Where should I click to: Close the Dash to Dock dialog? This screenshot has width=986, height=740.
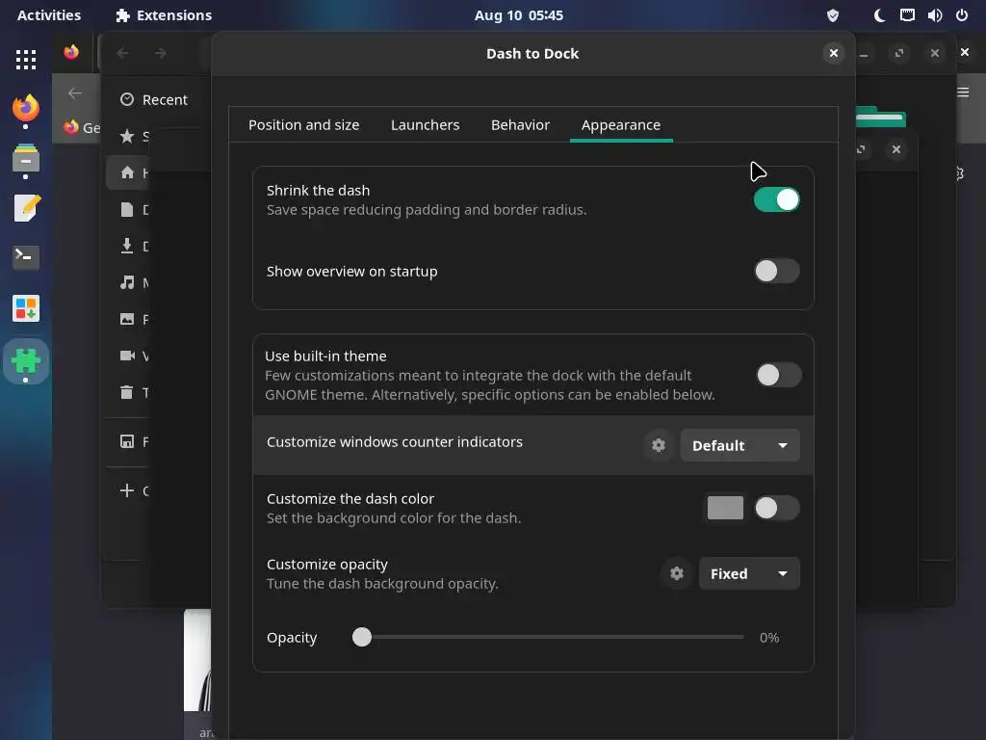tap(833, 54)
